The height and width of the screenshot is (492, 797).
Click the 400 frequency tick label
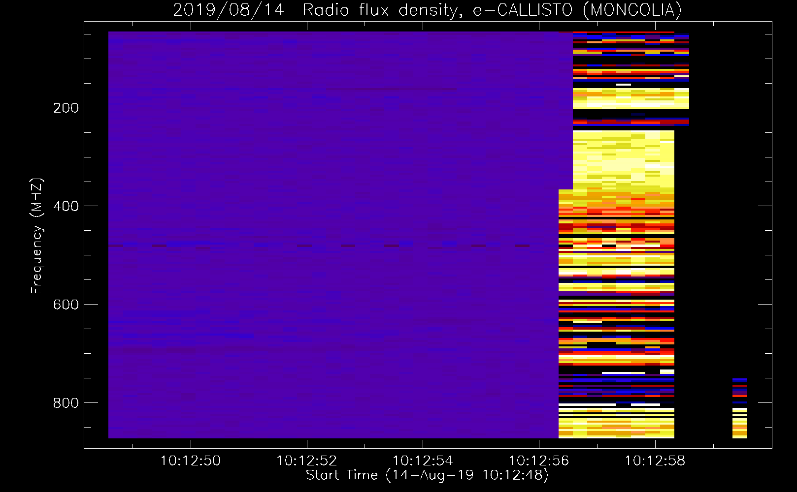[x=66, y=206]
